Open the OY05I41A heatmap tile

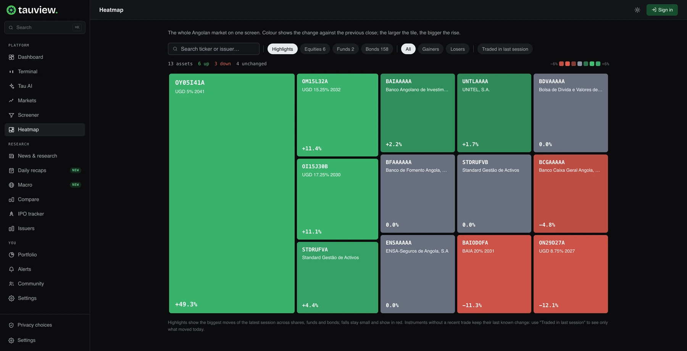click(232, 193)
